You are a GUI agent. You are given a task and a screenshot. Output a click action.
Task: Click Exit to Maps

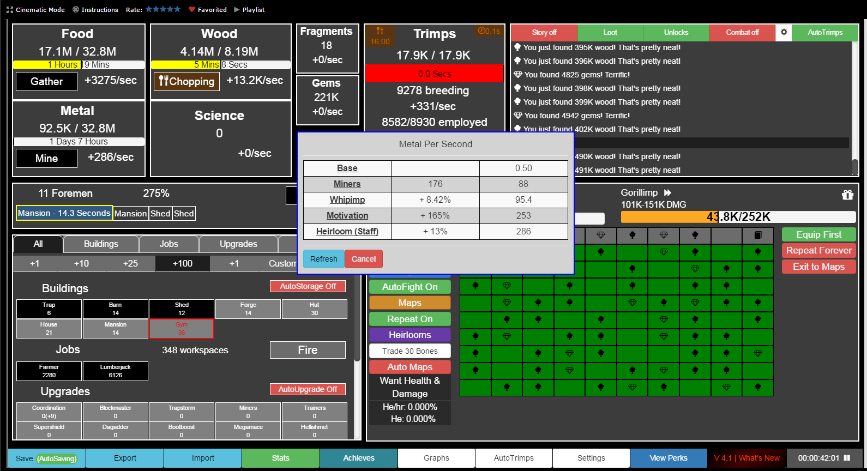818,267
